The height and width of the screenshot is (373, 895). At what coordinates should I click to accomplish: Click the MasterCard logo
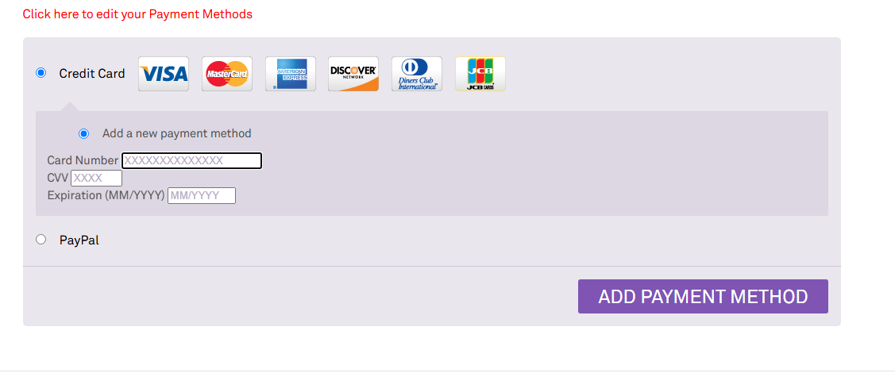[226, 74]
